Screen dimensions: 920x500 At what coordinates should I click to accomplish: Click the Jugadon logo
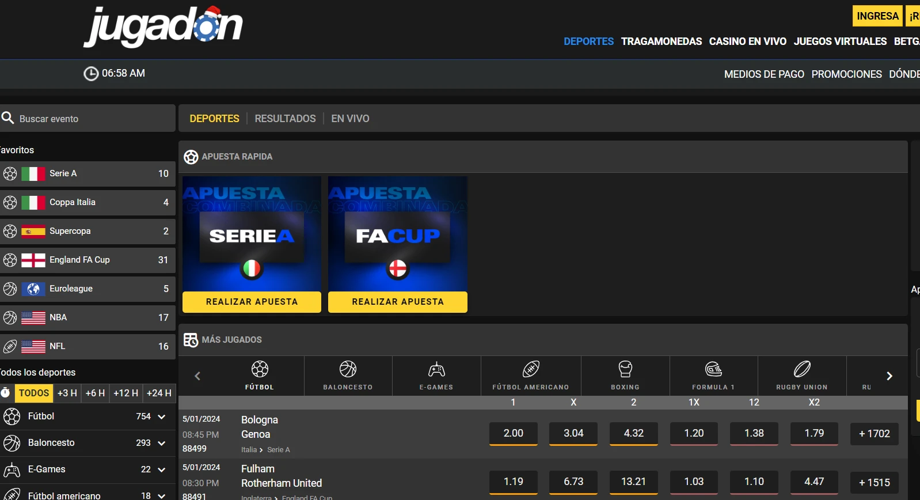pyautogui.click(x=163, y=26)
